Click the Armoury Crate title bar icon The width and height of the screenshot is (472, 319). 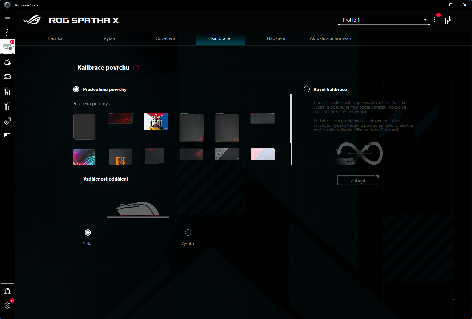coord(7,5)
